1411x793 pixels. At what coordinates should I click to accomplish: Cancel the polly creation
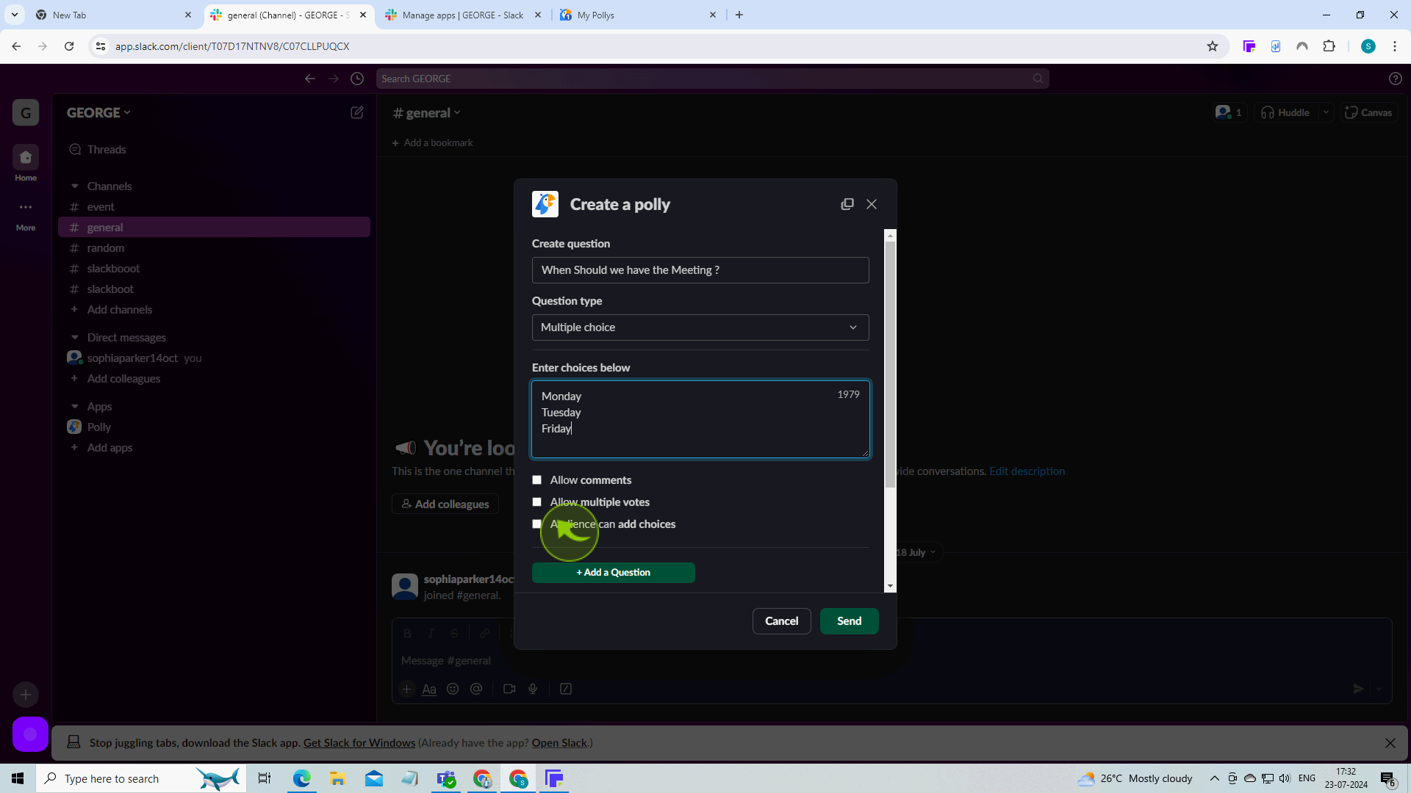click(781, 621)
